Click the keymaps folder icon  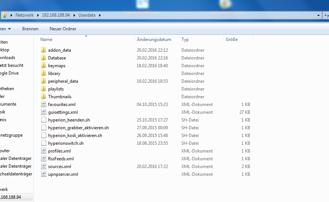click(43, 66)
